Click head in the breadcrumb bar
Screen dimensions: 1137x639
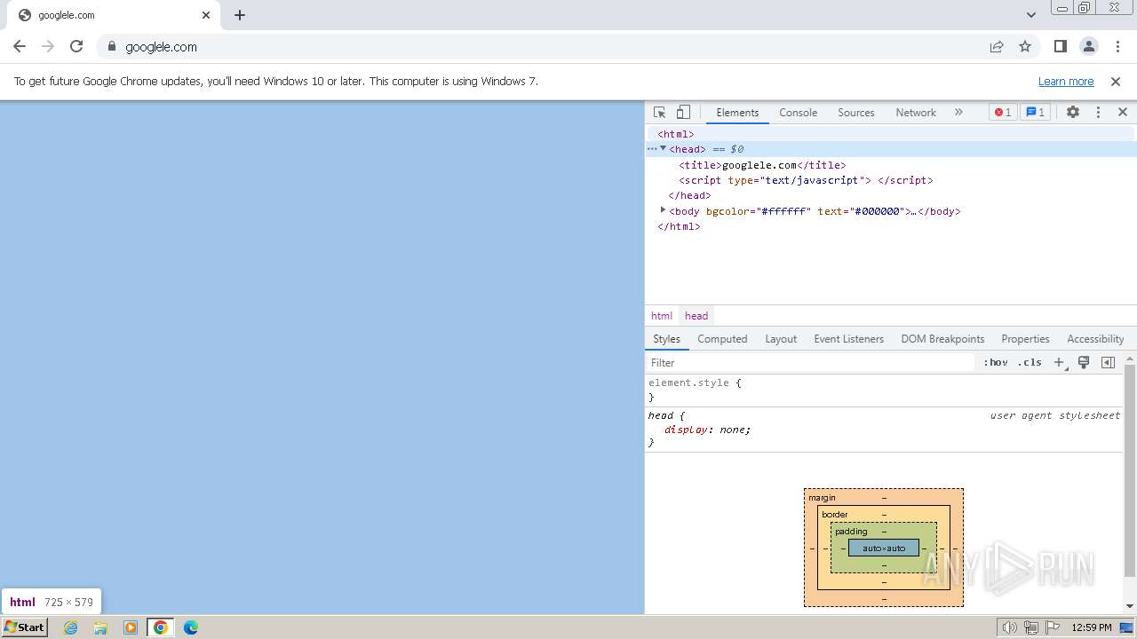tap(696, 316)
